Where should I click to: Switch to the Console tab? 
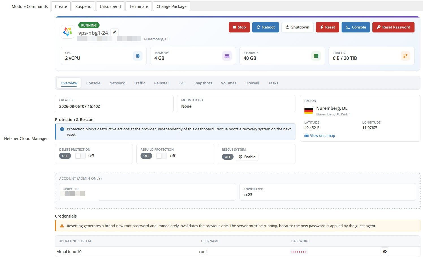pos(93,83)
